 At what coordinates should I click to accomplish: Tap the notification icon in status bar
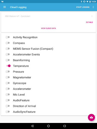pyautogui.click(x=2, y=2)
